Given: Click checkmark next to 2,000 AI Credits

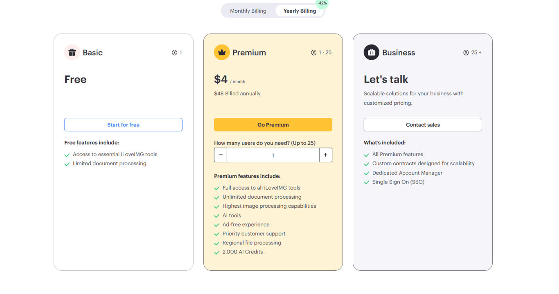Looking at the screenshot, I should 217,252.
